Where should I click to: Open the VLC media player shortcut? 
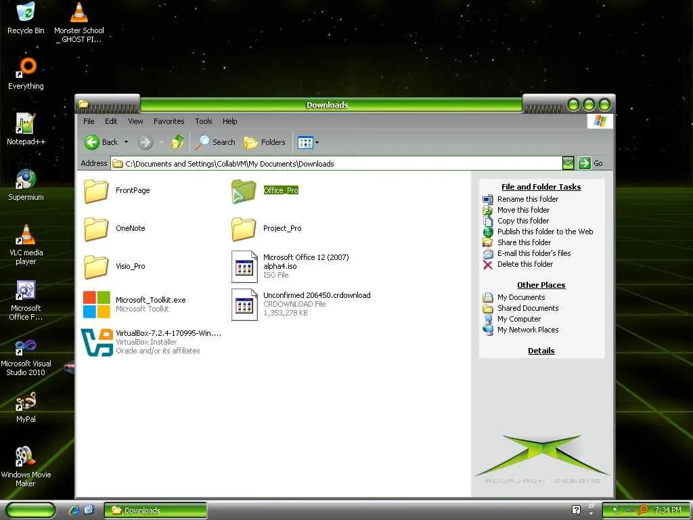coord(26,244)
